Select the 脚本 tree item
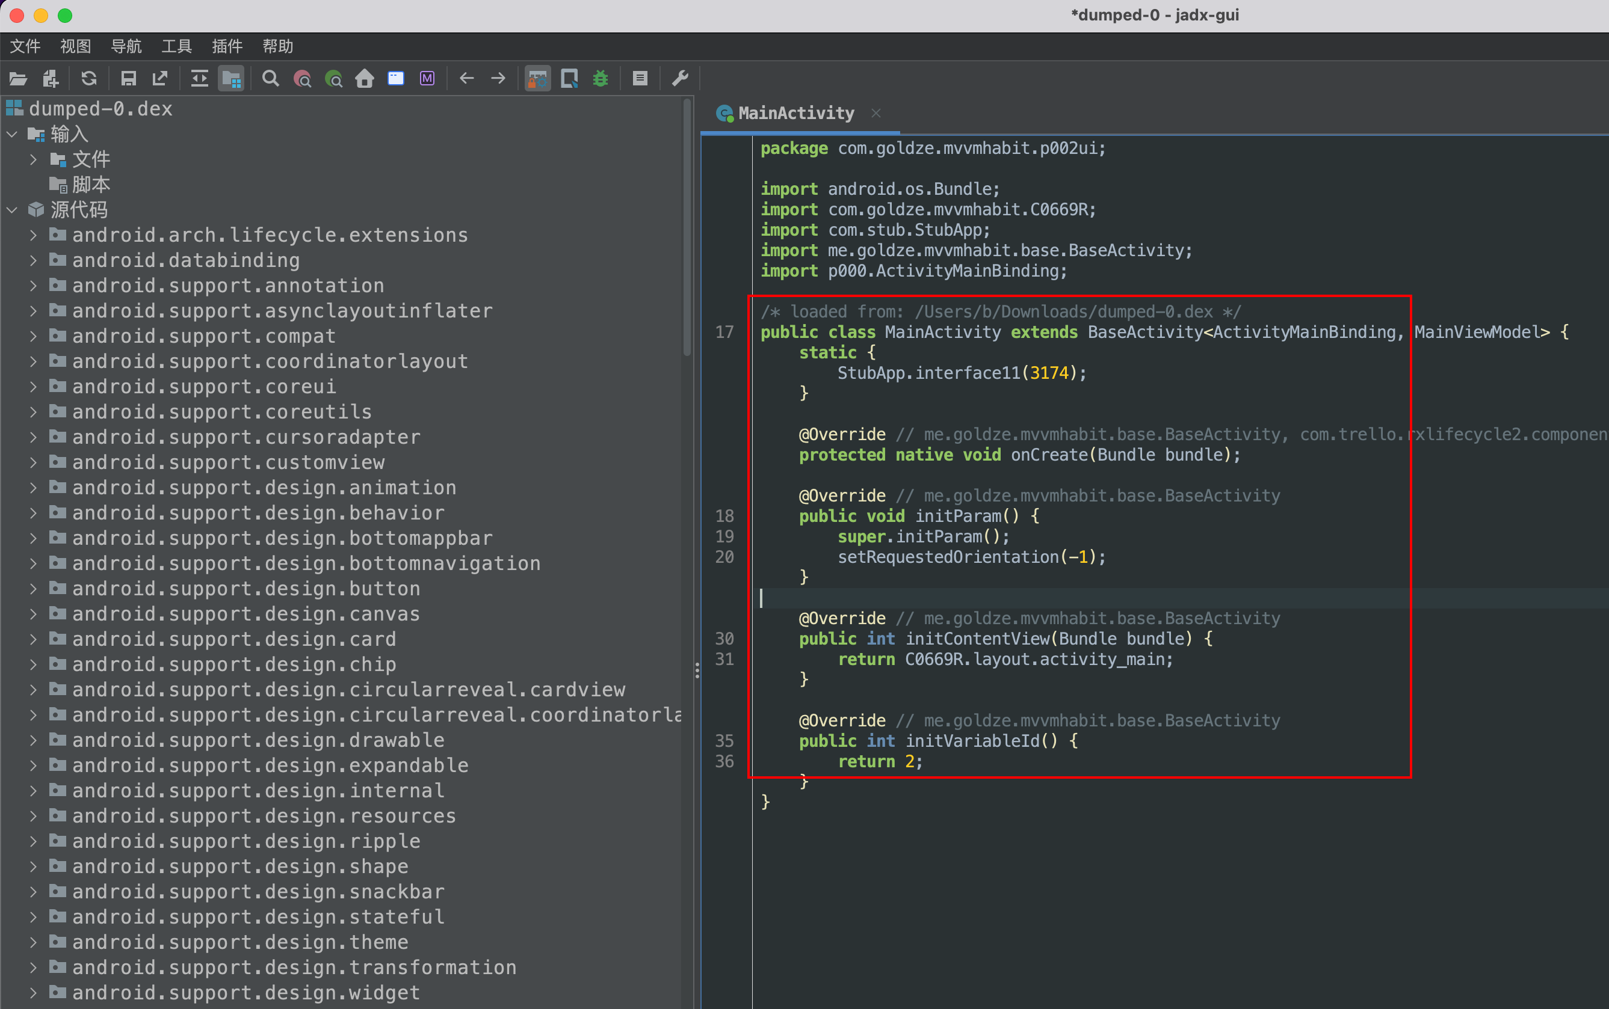 [90, 185]
